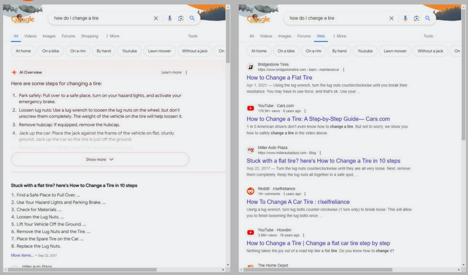Open Google doodle logo in left window
The image size is (468, 275).
(23, 19)
